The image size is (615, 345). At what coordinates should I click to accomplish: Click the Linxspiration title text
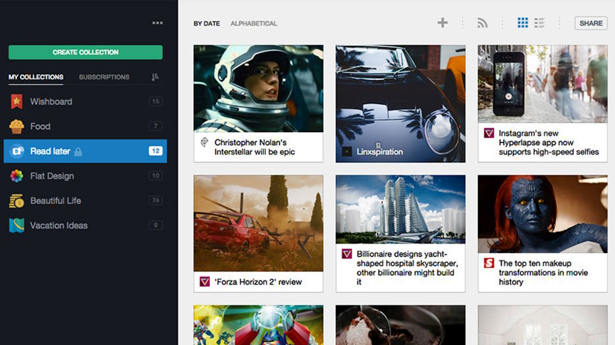coord(380,152)
